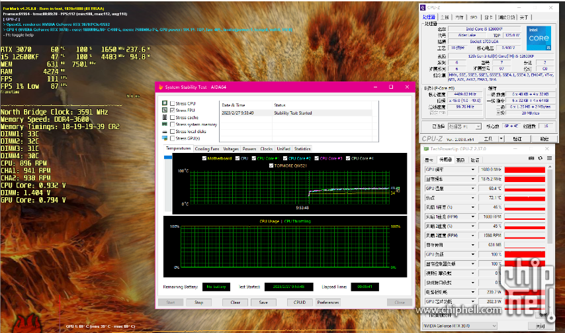Screen dimensions: 565x333
Task: Click CPU-Z OK button
Action: tap(544, 139)
